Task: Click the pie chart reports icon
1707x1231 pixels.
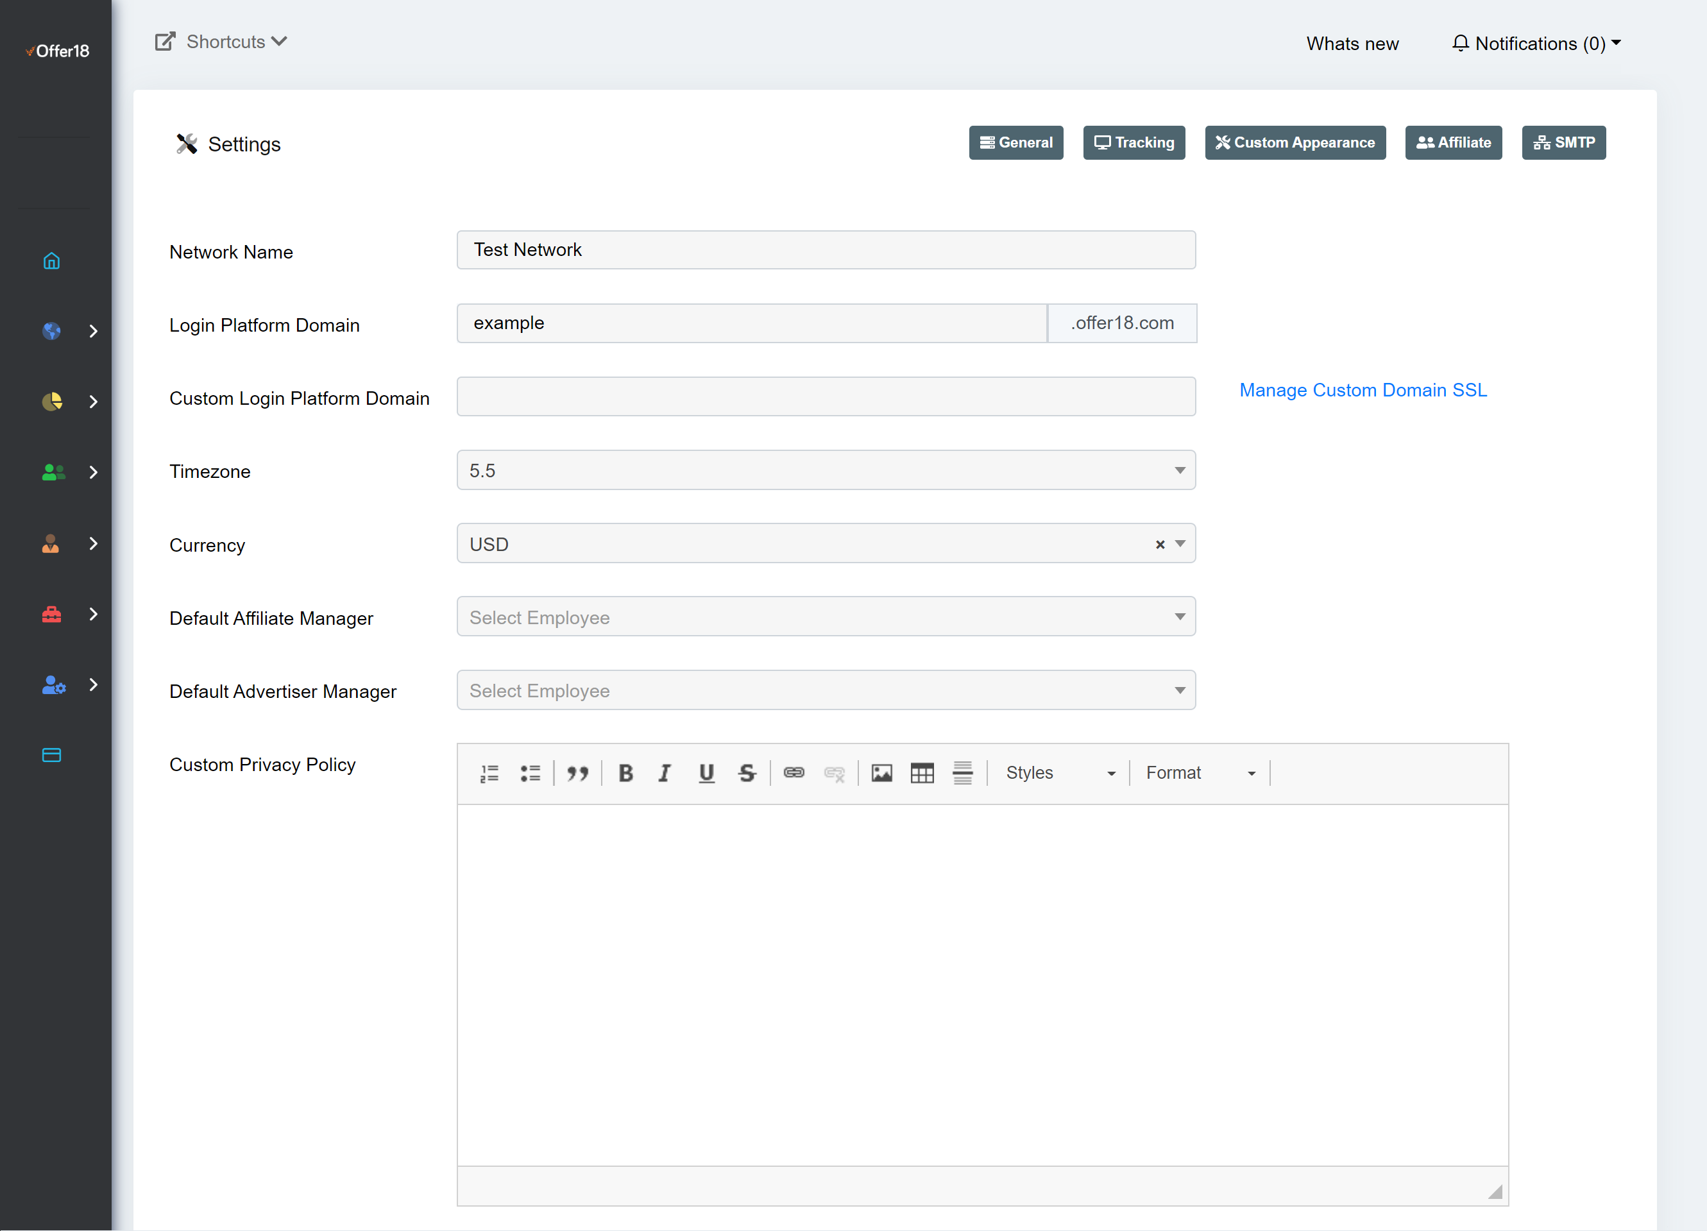Action: [x=51, y=402]
